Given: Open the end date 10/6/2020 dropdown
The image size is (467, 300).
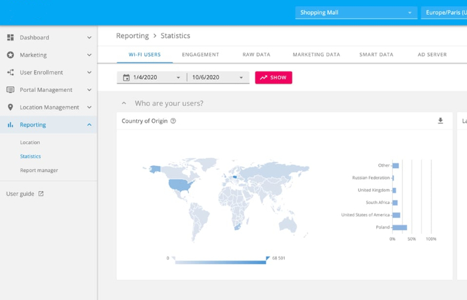Looking at the screenshot, I should [x=241, y=78].
